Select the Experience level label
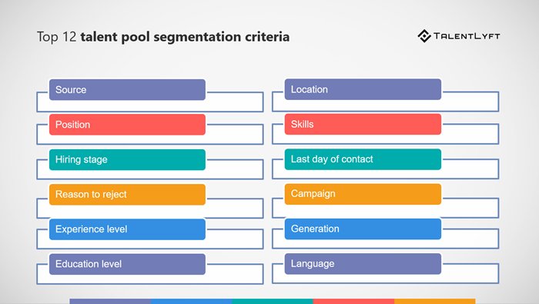Image resolution: width=539 pixels, height=304 pixels. tap(127, 229)
